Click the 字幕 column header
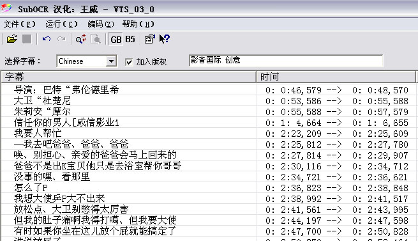The height and width of the screenshot is (241, 418). (x=129, y=77)
